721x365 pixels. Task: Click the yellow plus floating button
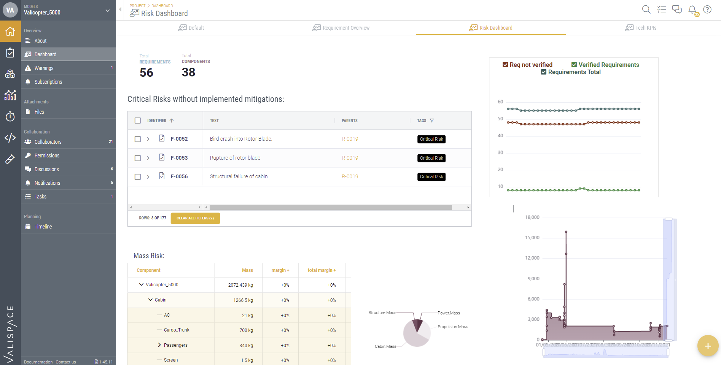(x=708, y=346)
